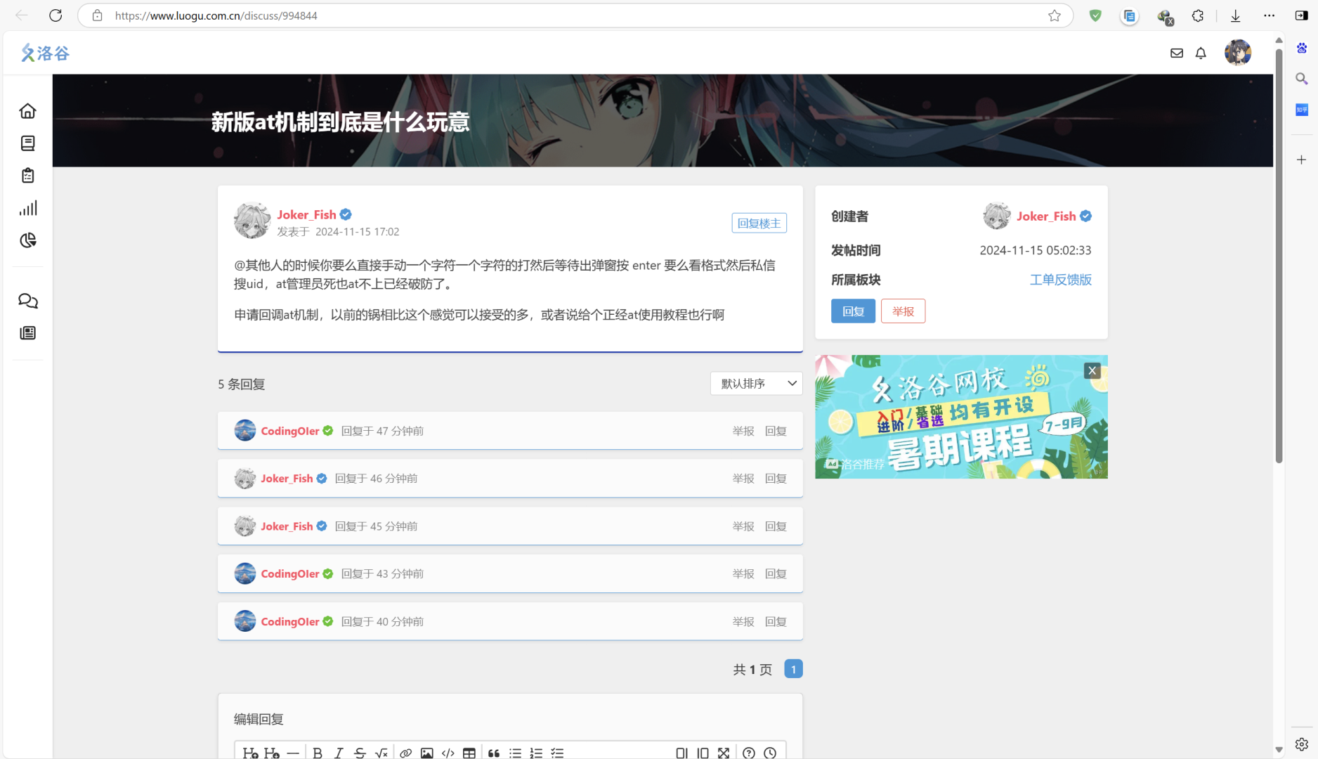The image size is (1318, 759).
Task: Insert a link in reply editor
Action: [405, 753]
